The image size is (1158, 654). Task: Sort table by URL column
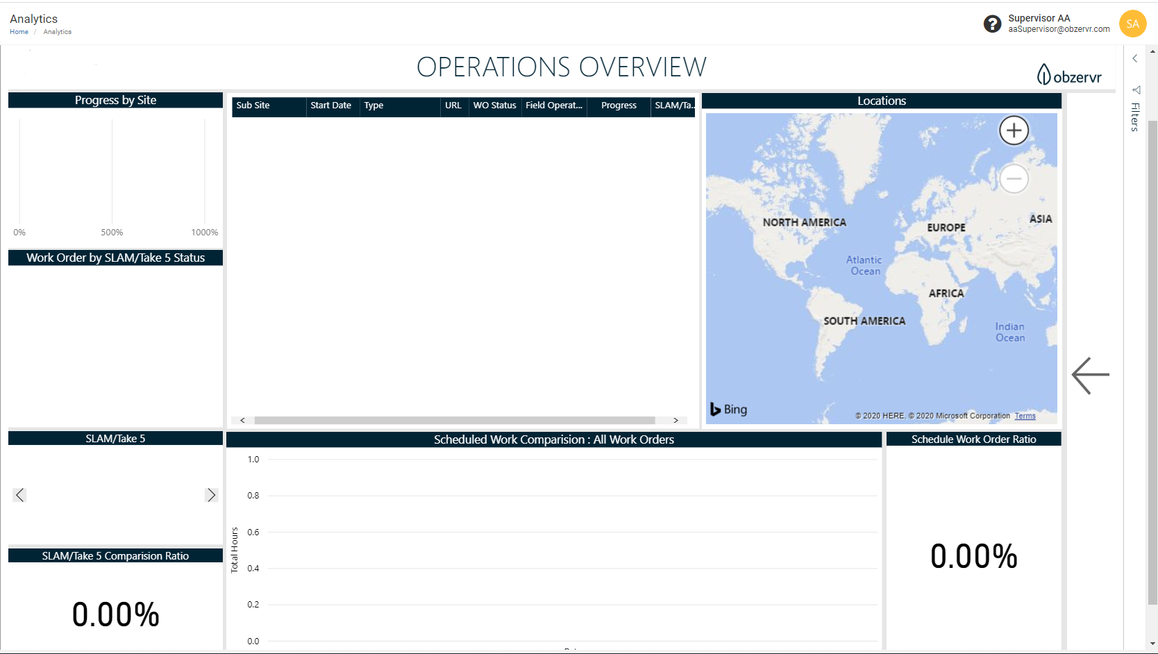tap(454, 106)
